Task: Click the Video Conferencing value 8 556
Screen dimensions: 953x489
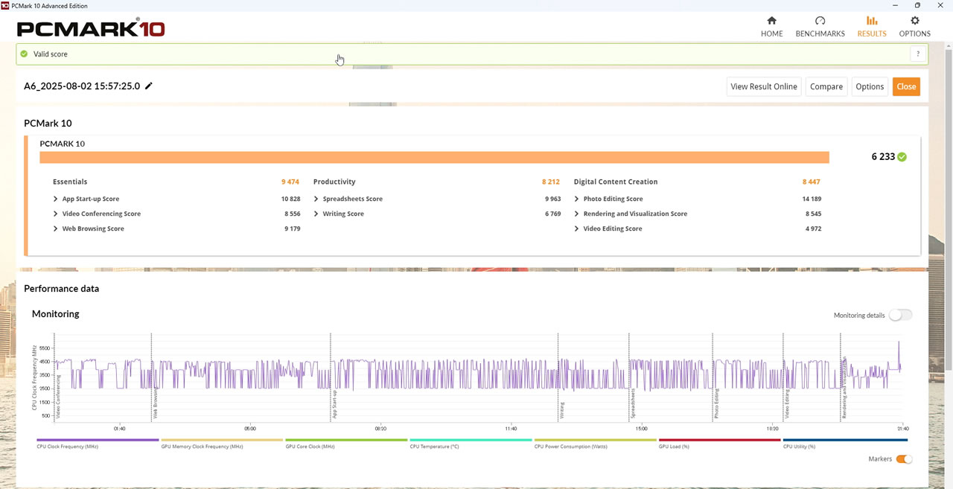Action: pyautogui.click(x=291, y=214)
